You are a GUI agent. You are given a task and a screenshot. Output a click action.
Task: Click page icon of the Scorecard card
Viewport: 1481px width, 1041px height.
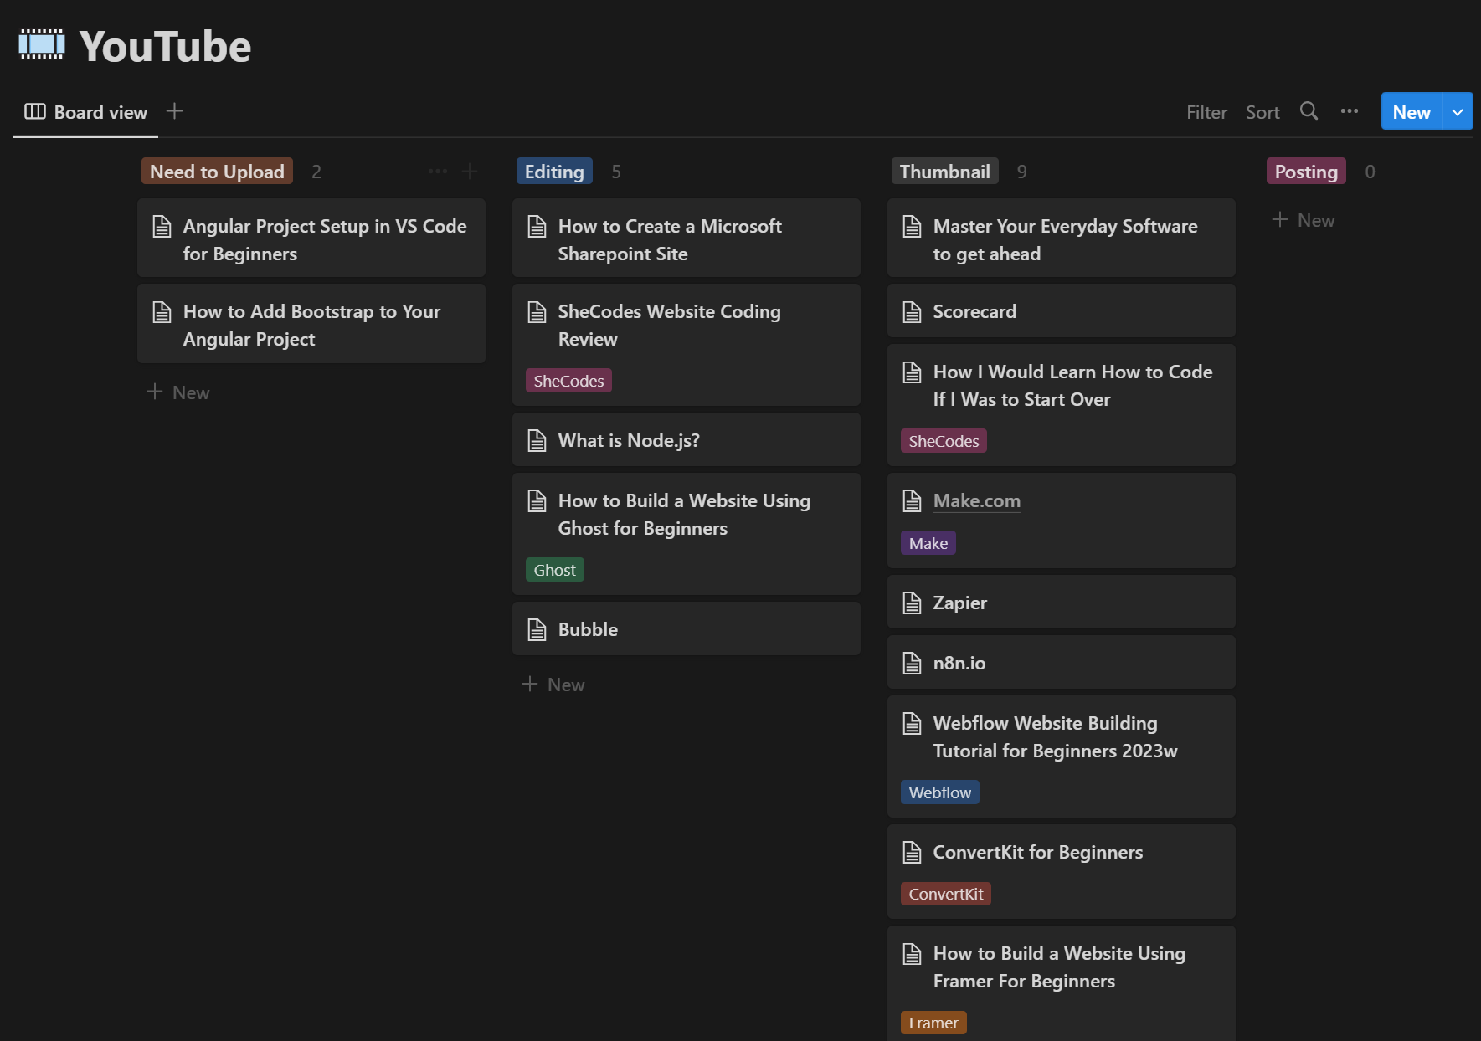coord(912,312)
